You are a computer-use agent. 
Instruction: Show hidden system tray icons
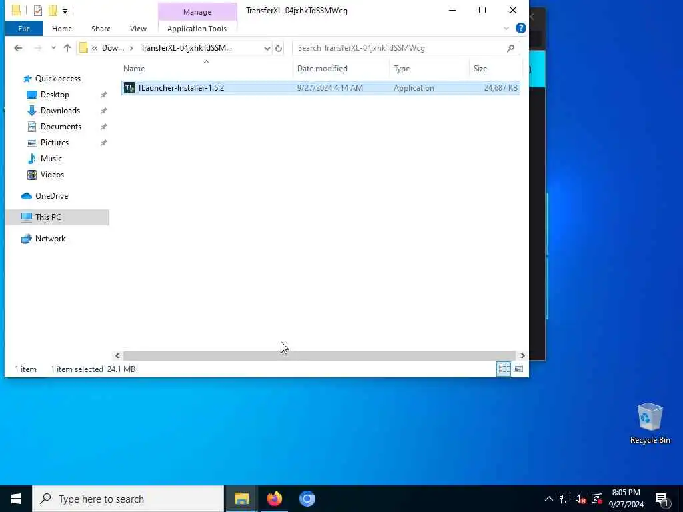[x=549, y=499]
